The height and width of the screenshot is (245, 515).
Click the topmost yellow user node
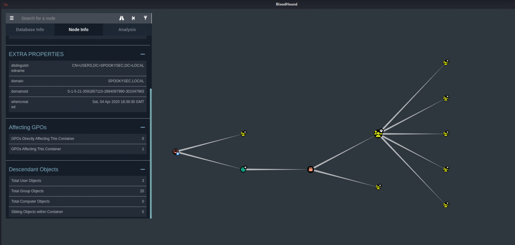pos(446,62)
